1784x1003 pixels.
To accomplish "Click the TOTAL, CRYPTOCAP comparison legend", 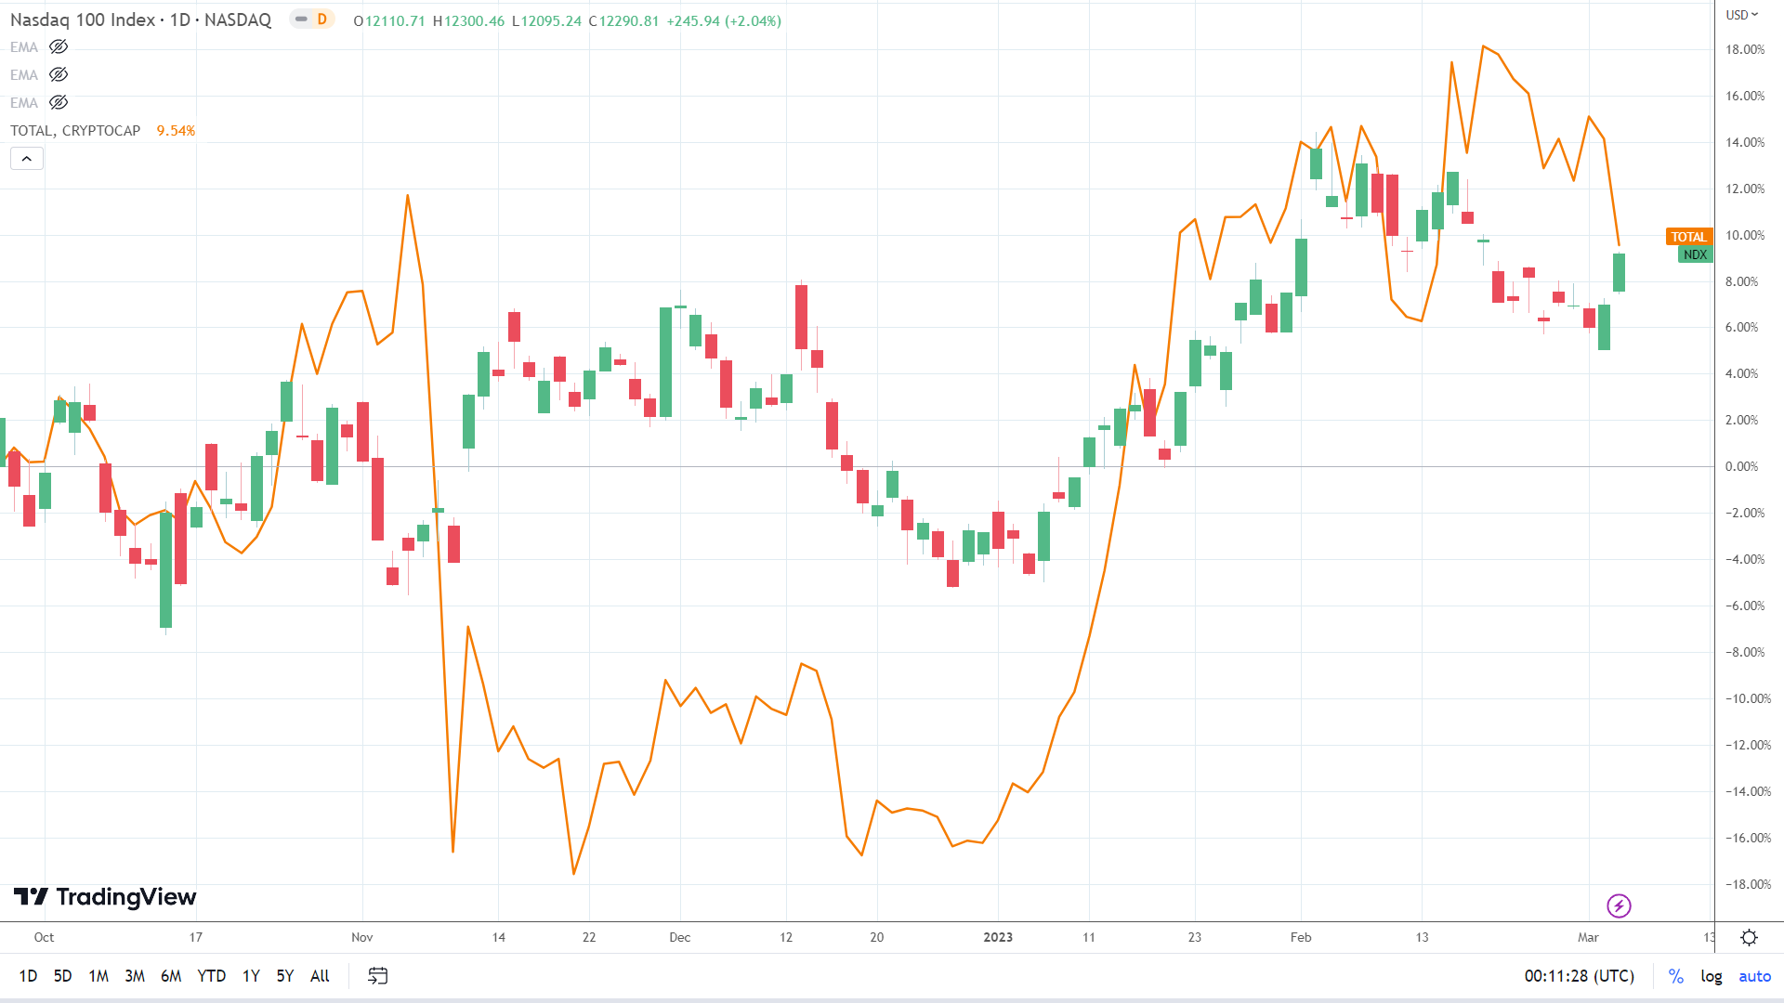I will (75, 131).
